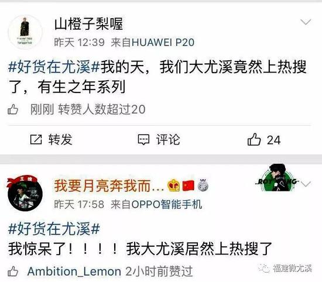This screenshot has height=282, width=322.
Task: Open #好货在尤溪# hashtag in second post
Action: point(54,229)
